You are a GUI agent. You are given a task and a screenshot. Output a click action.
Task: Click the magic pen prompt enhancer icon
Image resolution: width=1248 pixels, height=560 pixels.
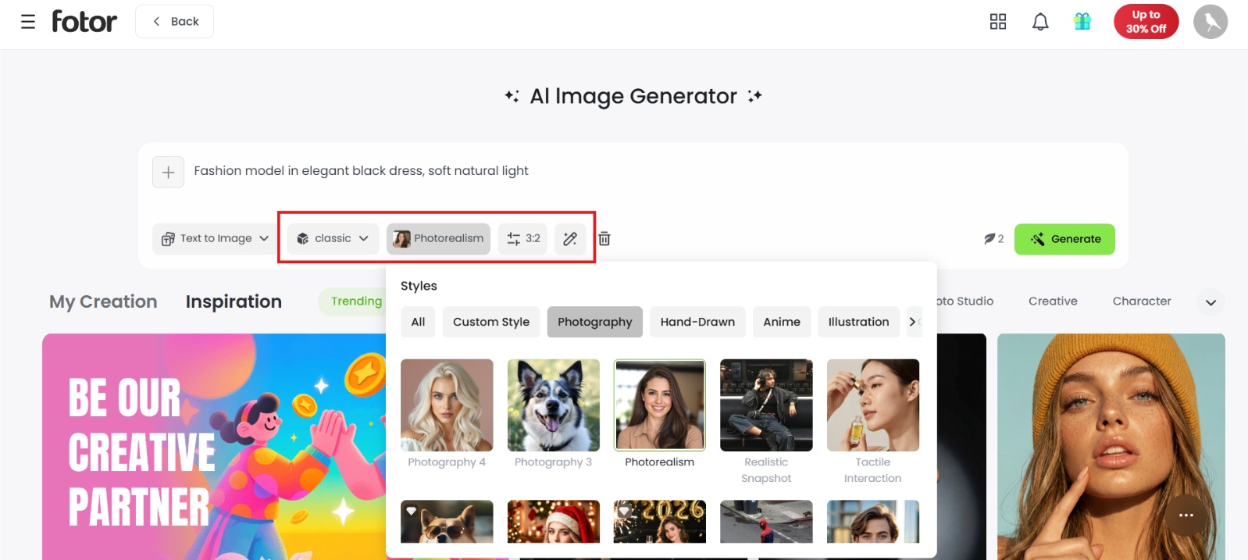pos(570,239)
